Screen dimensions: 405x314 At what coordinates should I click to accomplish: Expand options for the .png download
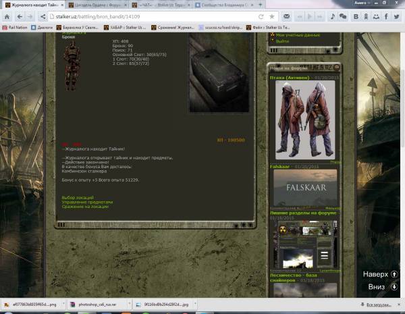tap(63, 304)
